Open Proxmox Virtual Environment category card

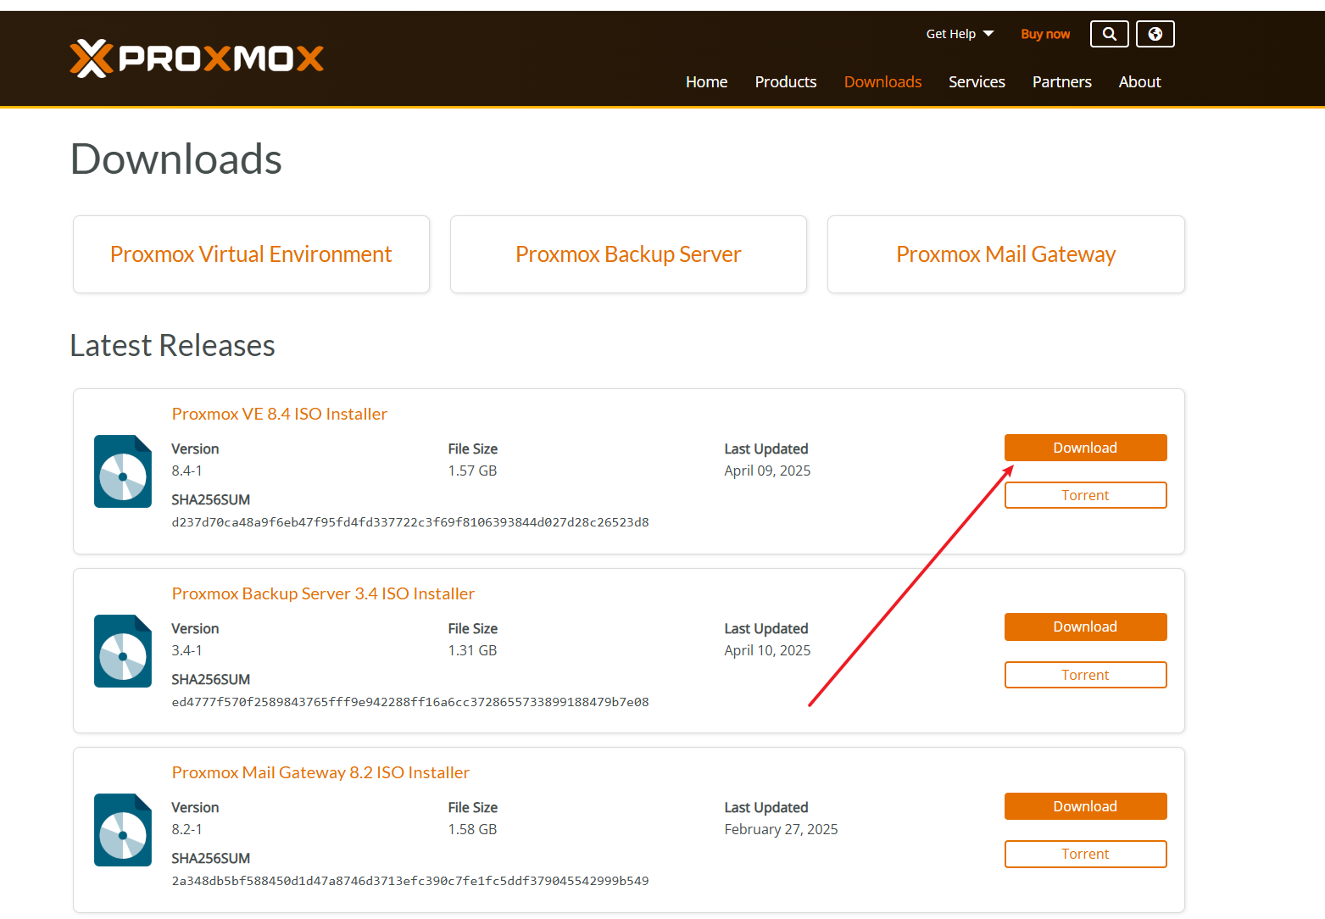click(x=251, y=254)
